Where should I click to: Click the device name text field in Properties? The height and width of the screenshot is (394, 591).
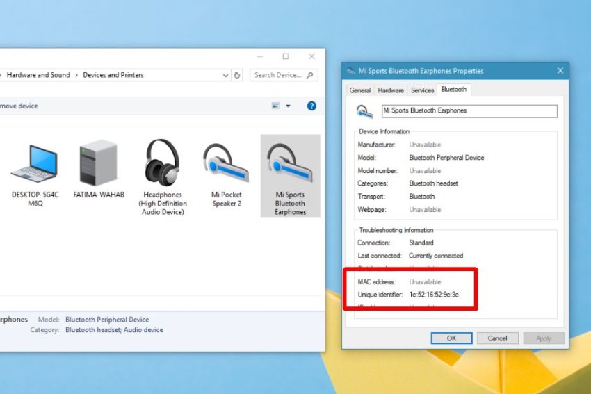pos(469,110)
